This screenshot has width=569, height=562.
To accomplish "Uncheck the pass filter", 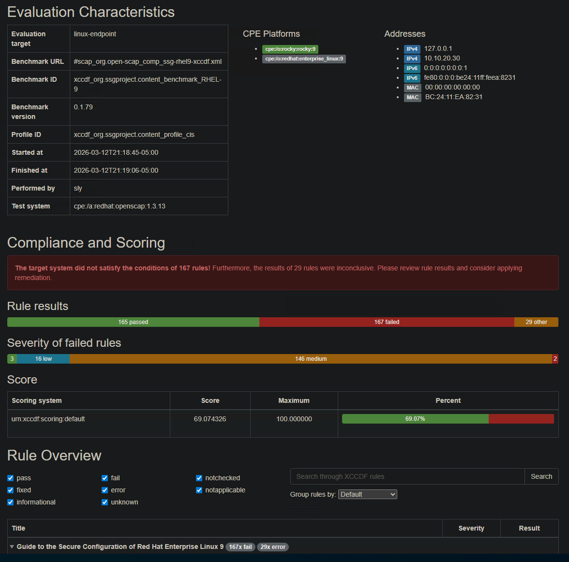I will (x=10, y=478).
